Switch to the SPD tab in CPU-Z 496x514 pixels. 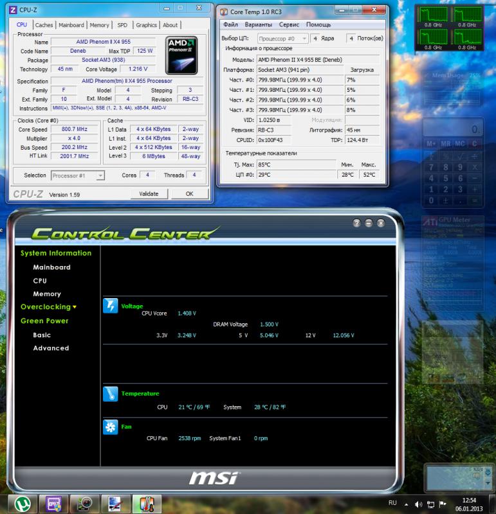click(x=122, y=25)
